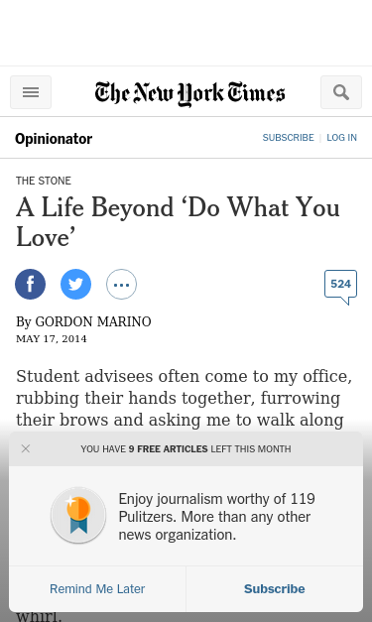Click SUBSCRIBE link in header
372x622 pixels.
pyautogui.click(x=288, y=138)
